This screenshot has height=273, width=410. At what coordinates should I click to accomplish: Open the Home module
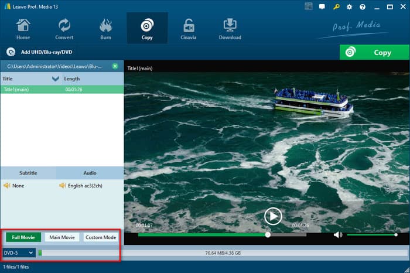pos(23,29)
